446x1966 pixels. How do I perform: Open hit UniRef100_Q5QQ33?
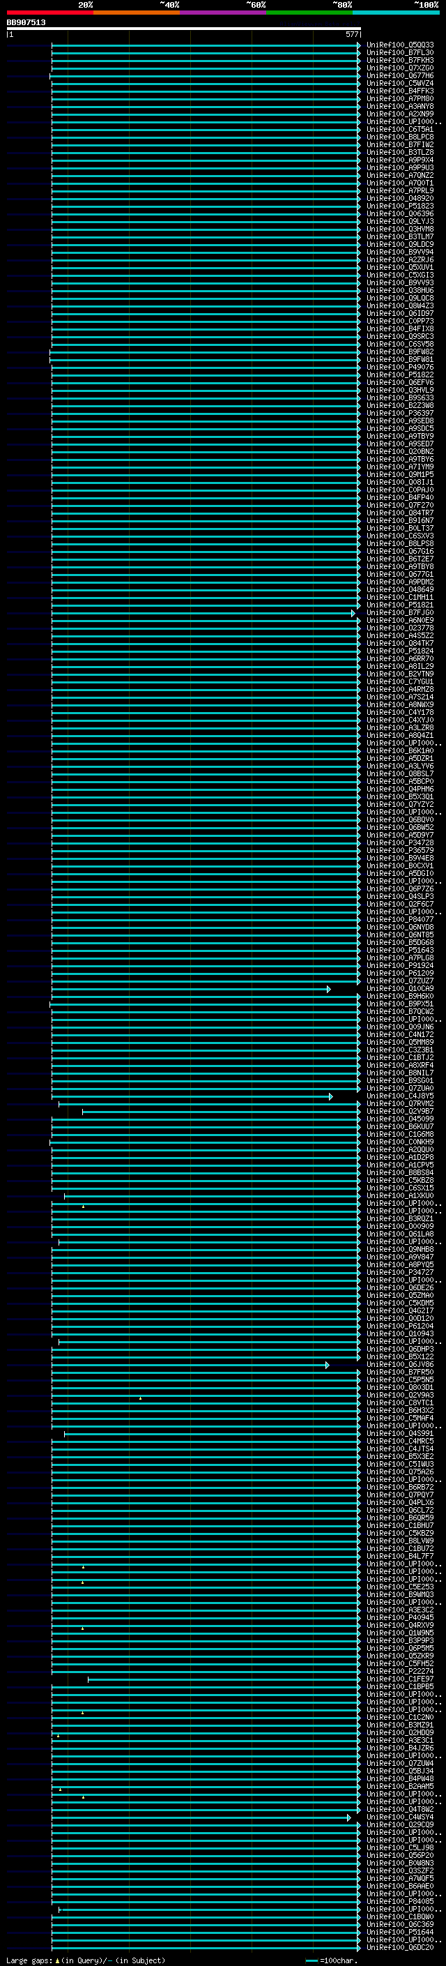point(400,45)
